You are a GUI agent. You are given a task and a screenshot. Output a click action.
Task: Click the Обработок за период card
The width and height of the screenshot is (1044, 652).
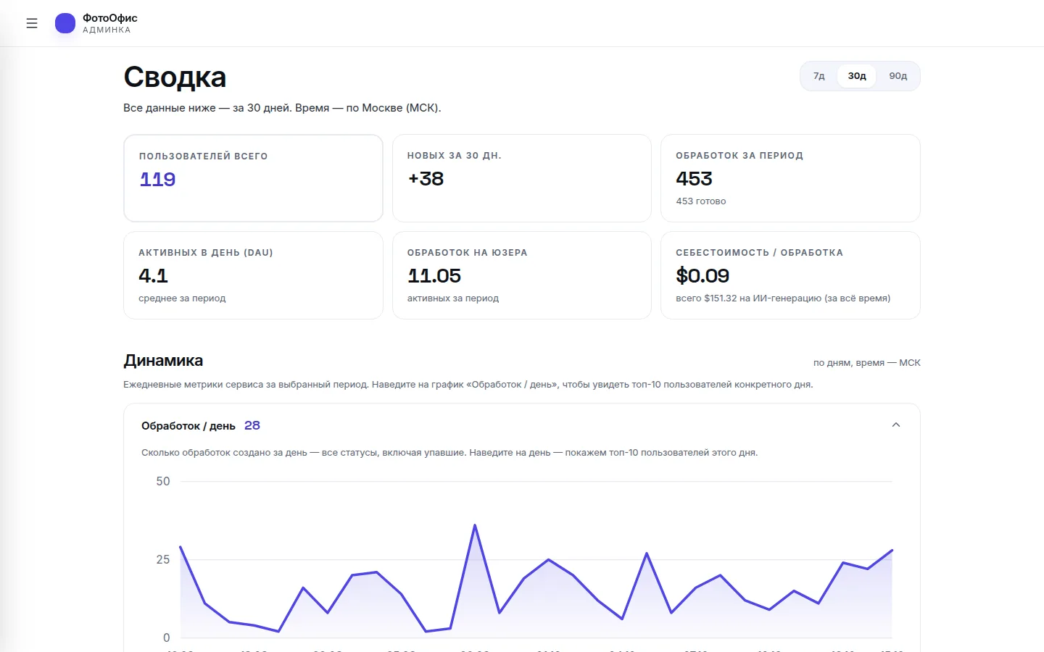click(x=790, y=178)
